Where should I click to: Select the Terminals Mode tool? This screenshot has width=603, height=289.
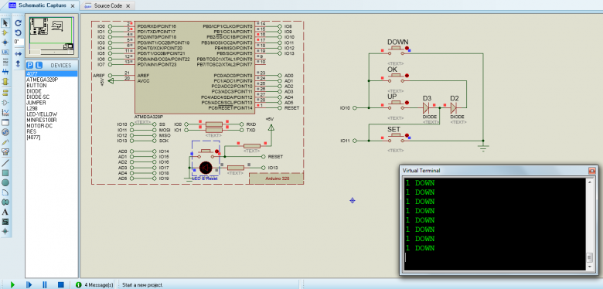tap(5, 93)
